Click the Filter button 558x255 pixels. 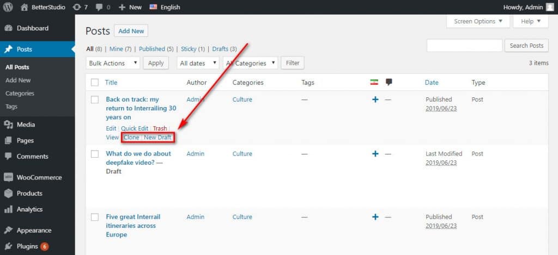[293, 63]
